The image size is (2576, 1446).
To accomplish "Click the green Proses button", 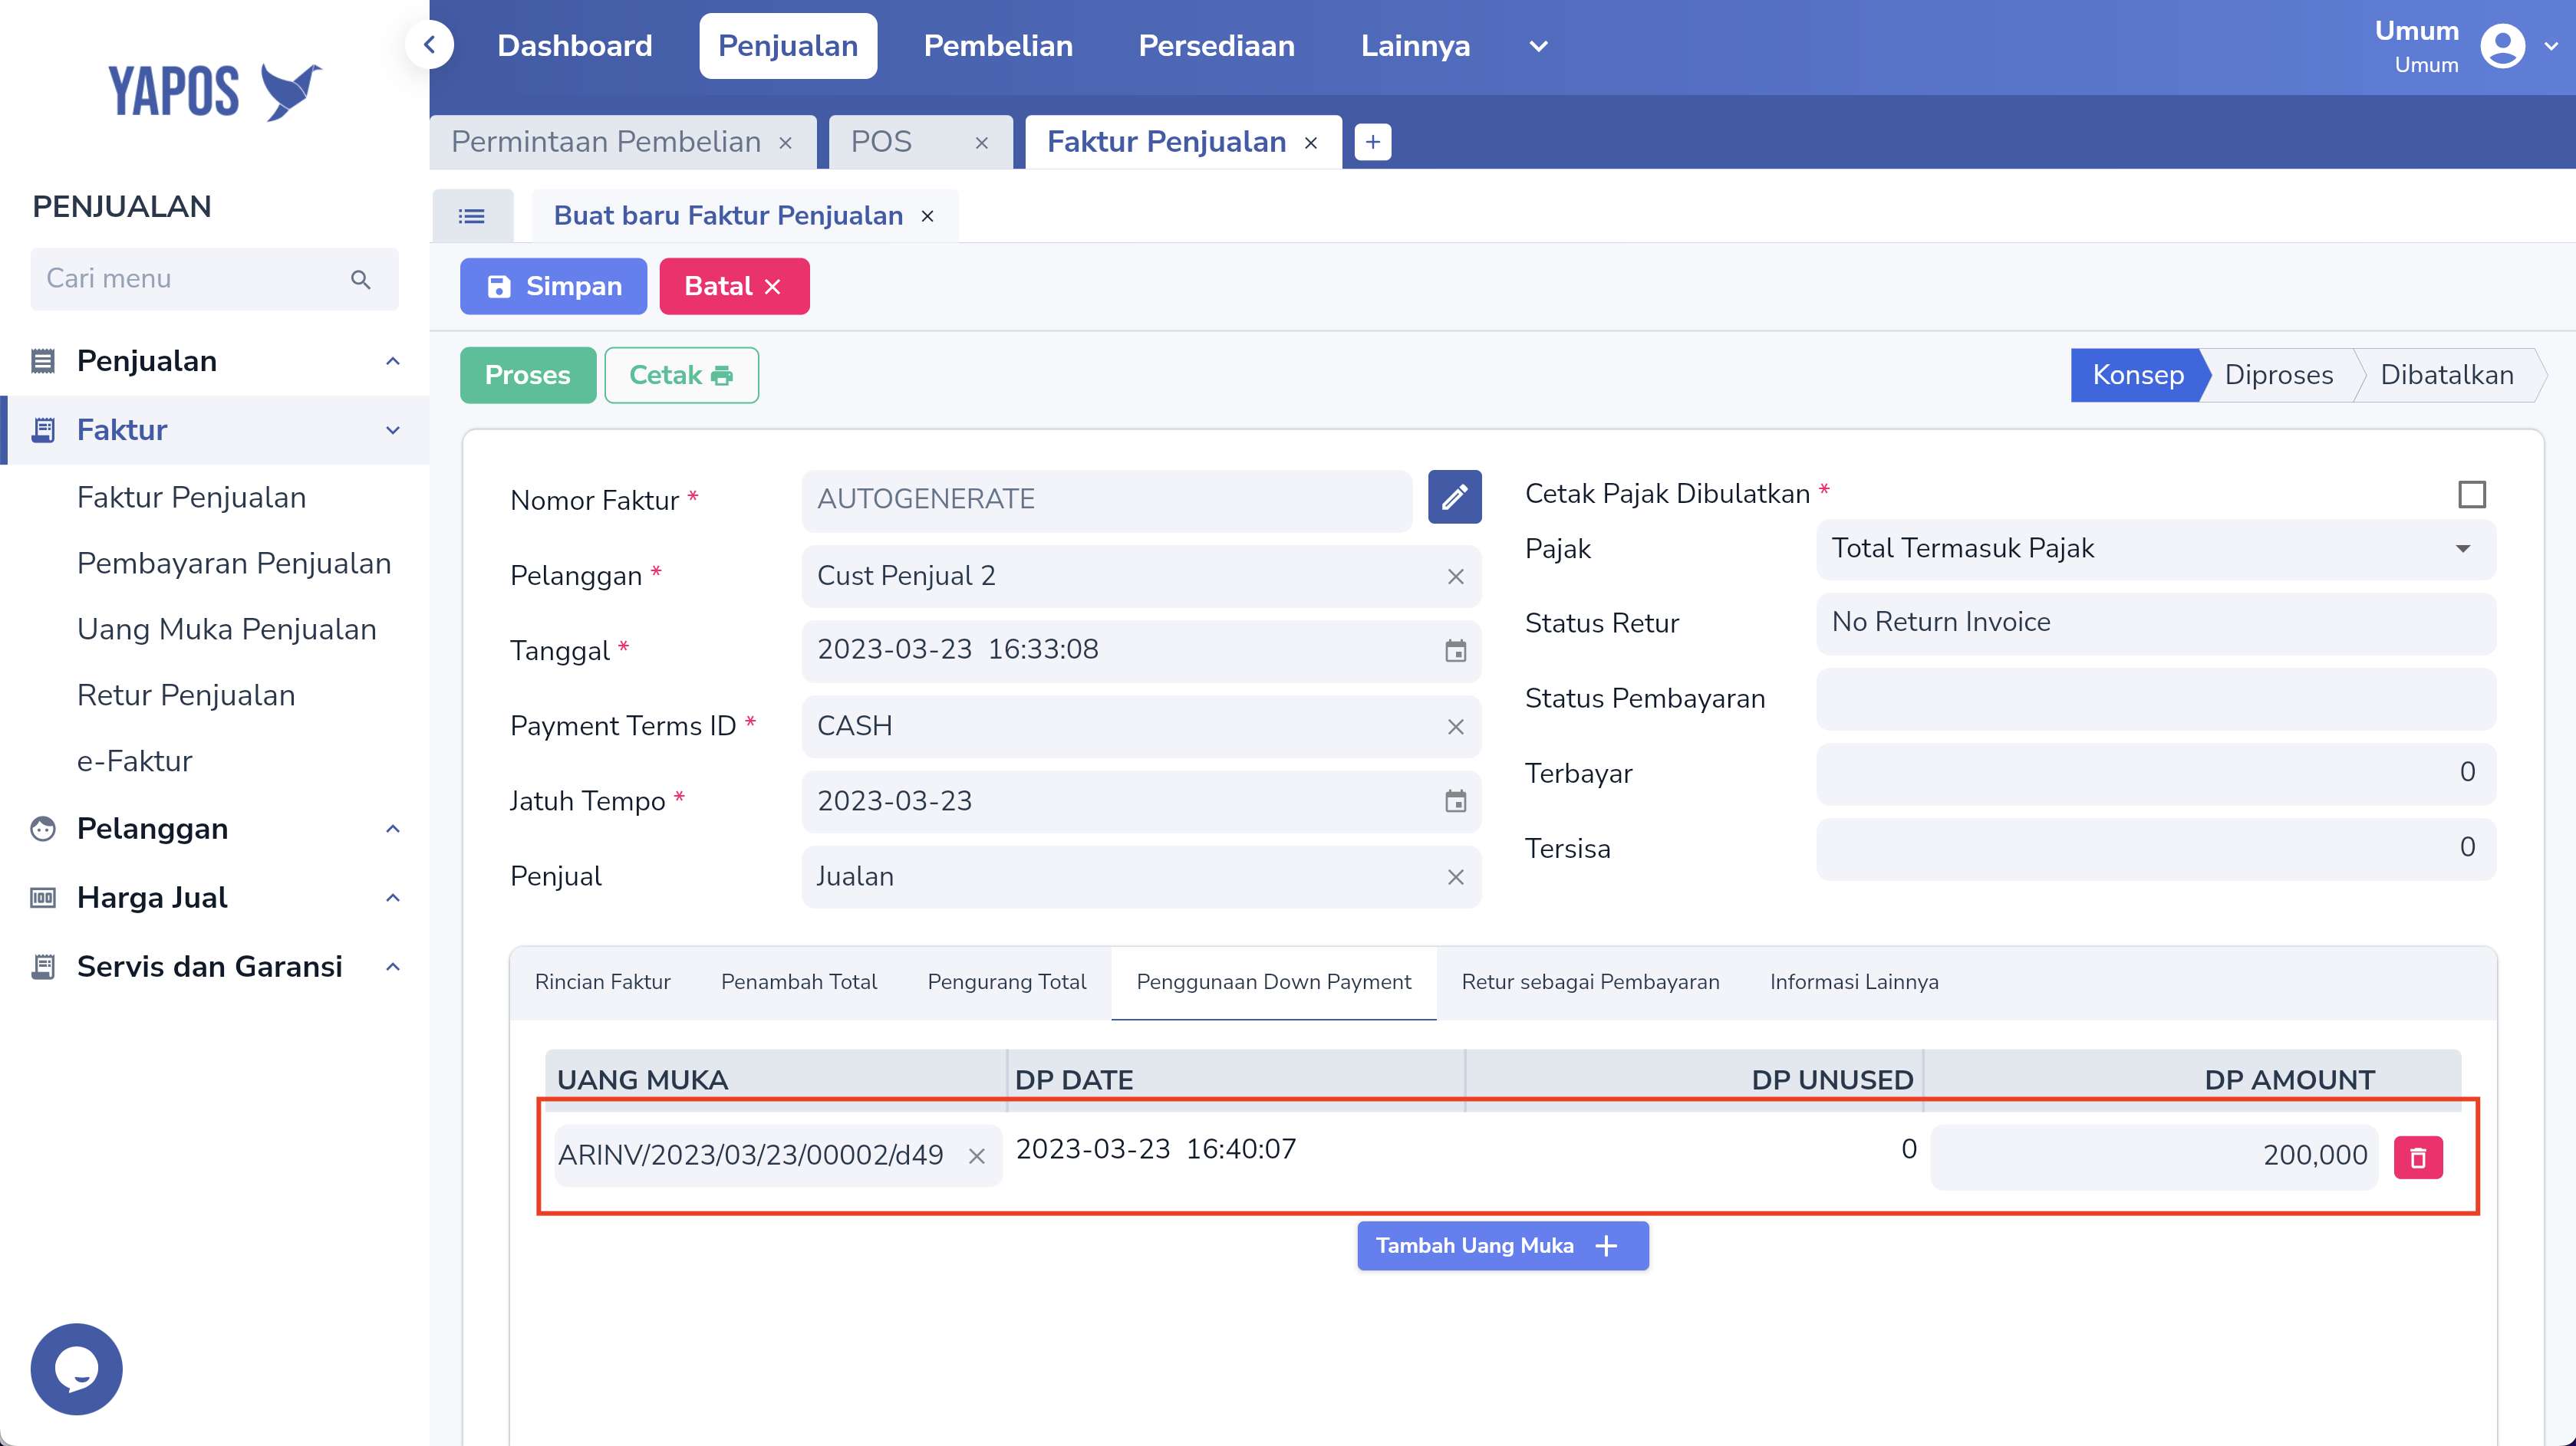I will [x=527, y=375].
